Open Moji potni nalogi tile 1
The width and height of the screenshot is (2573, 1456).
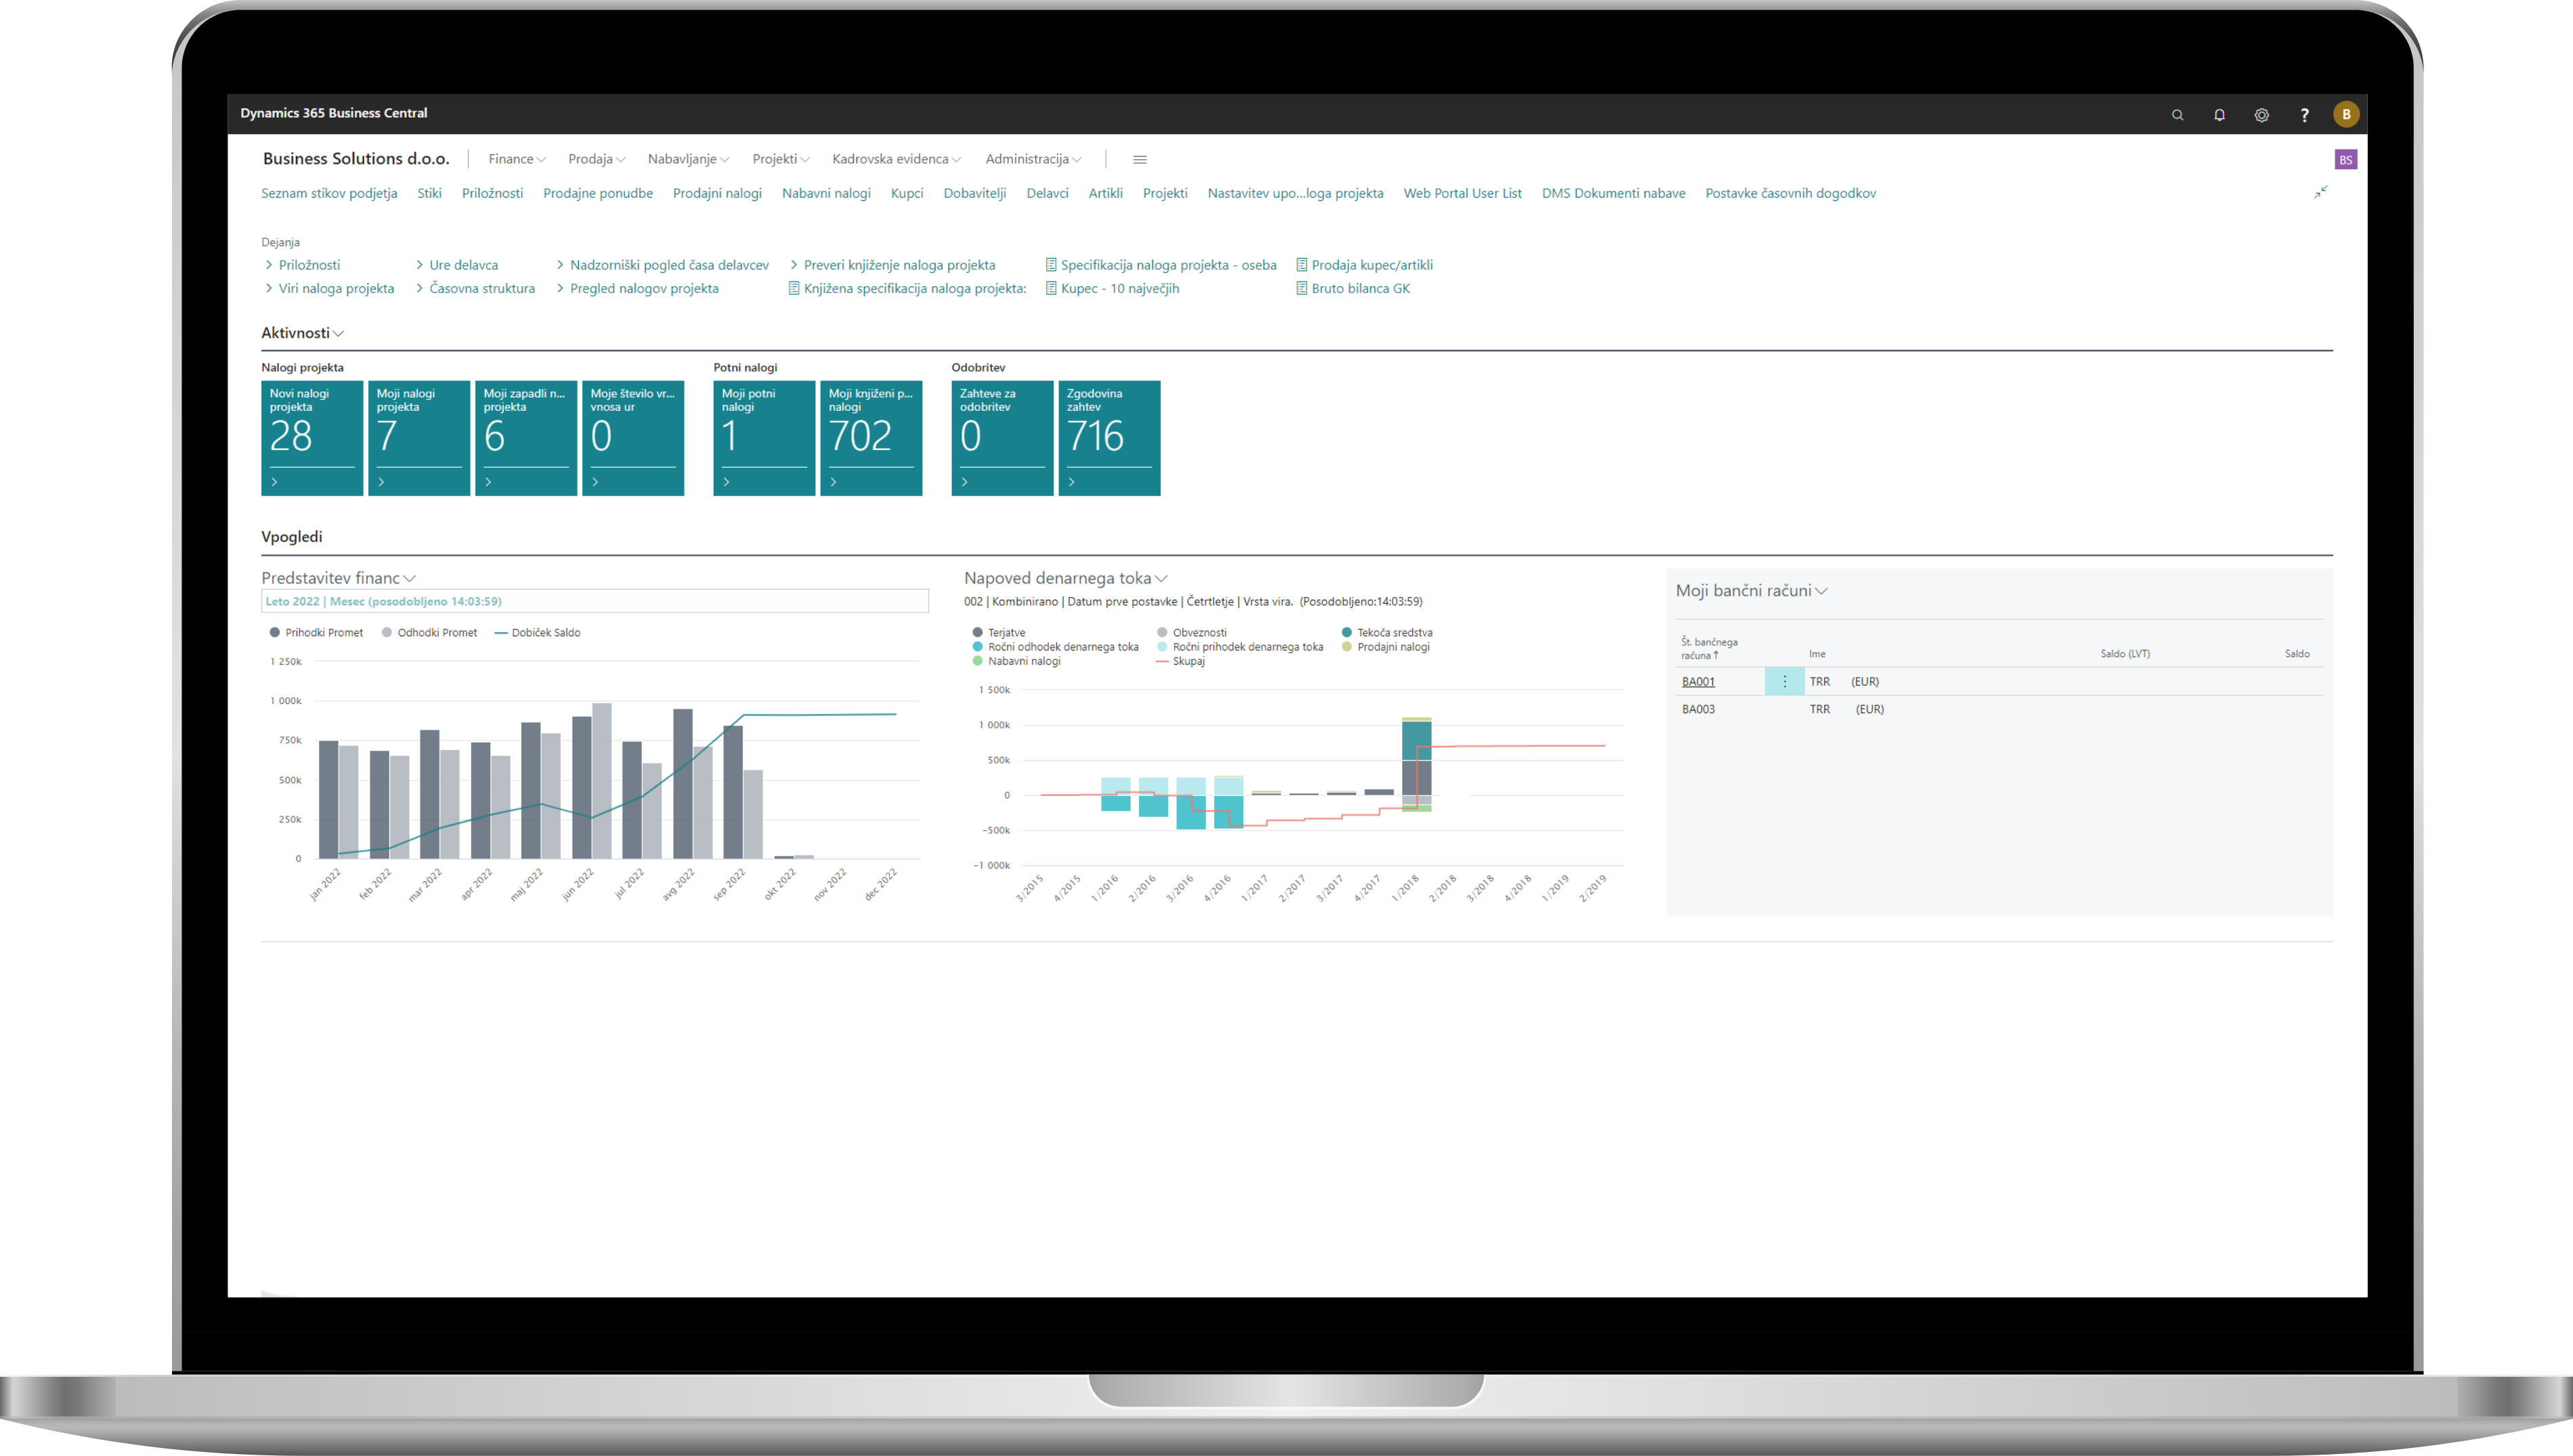click(764, 438)
